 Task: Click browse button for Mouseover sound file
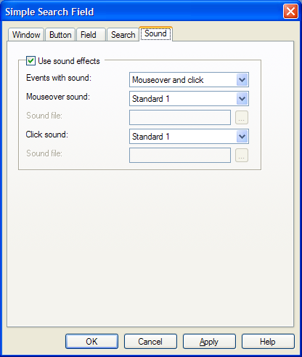(242, 118)
